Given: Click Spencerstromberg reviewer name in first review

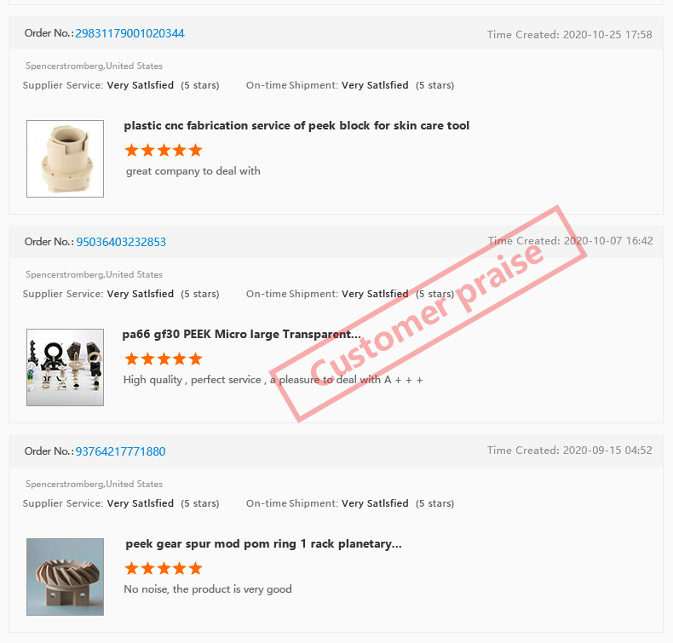Looking at the screenshot, I should [x=65, y=66].
